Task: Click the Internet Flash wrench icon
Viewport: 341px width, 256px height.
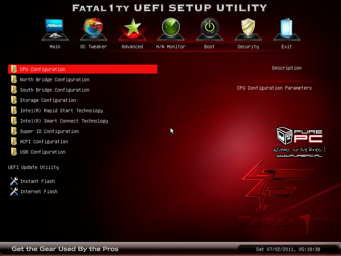Action: click(x=14, y=191)
